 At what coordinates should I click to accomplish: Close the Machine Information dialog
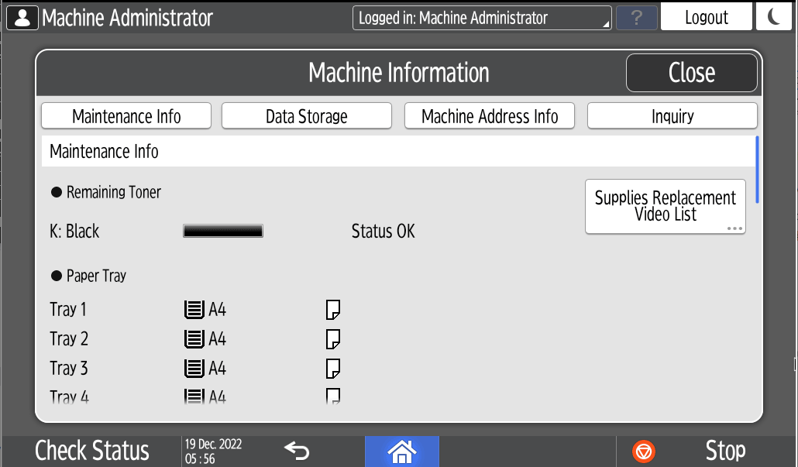tap(691, 73)
